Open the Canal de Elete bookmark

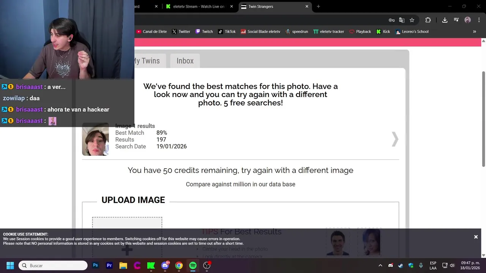[151, 31]
